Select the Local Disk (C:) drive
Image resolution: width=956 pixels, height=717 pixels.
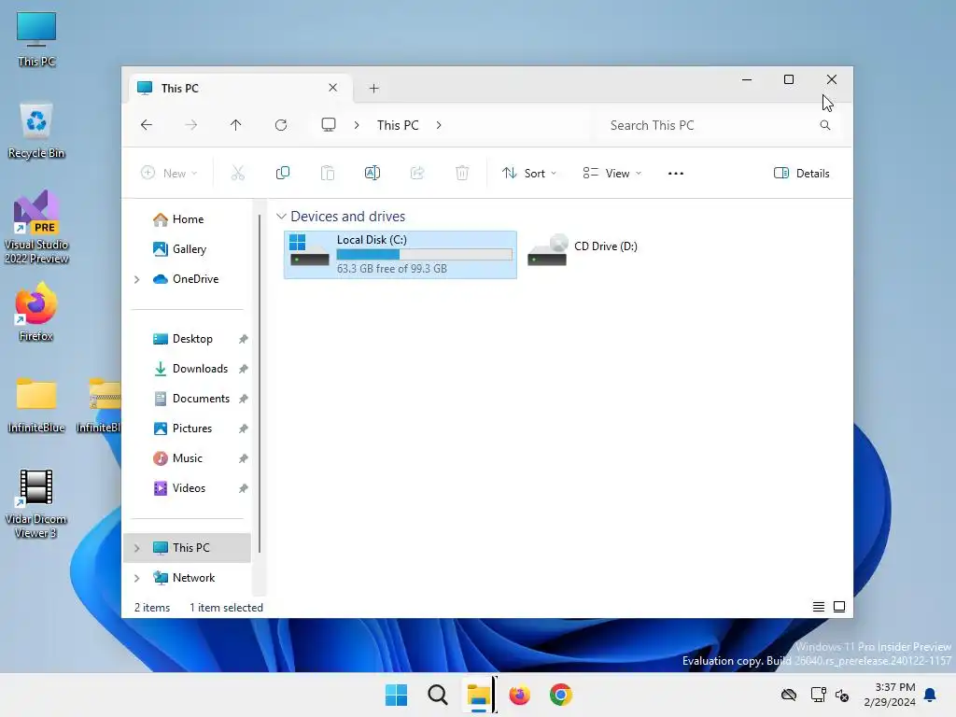coord(400,255)
